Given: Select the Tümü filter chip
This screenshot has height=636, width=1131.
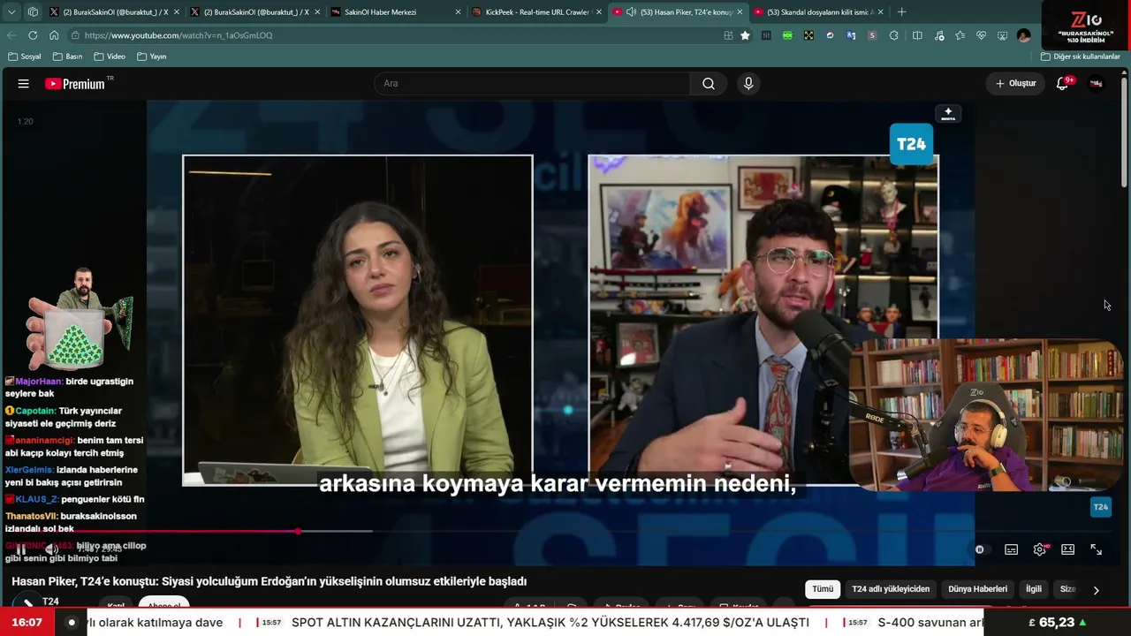Looking at the screenshot, I should (823, 589).
